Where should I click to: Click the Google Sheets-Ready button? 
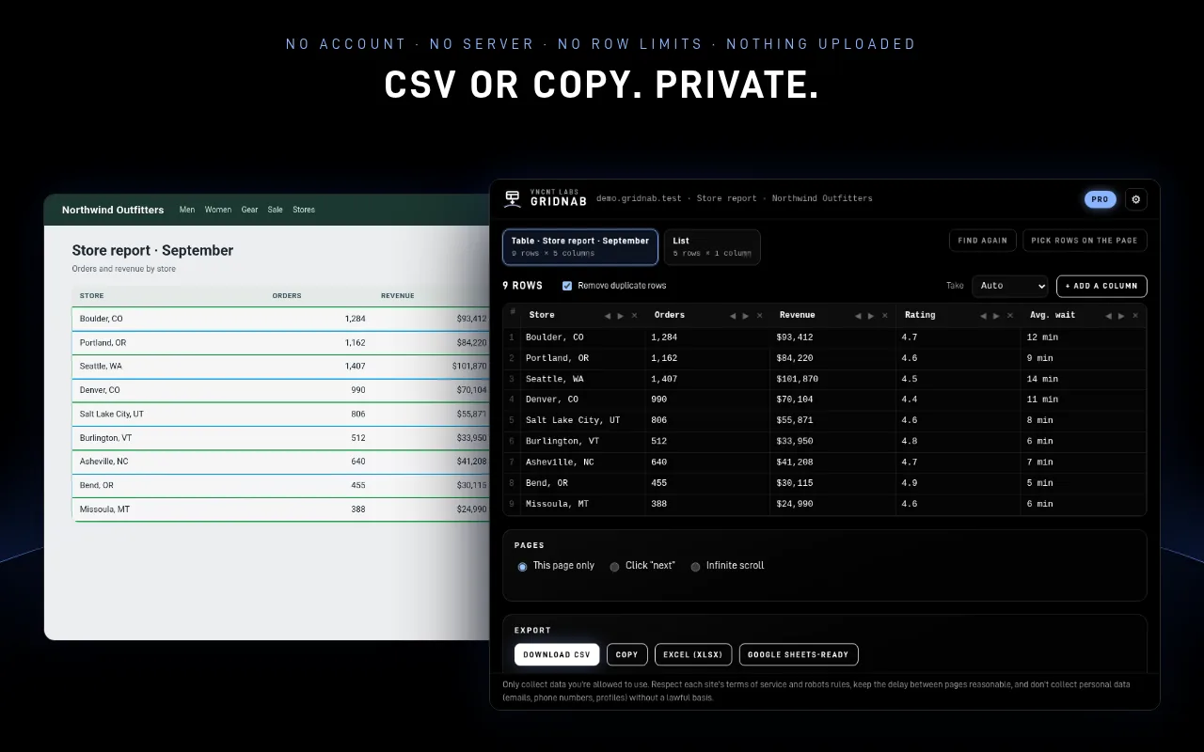(799, 654)
